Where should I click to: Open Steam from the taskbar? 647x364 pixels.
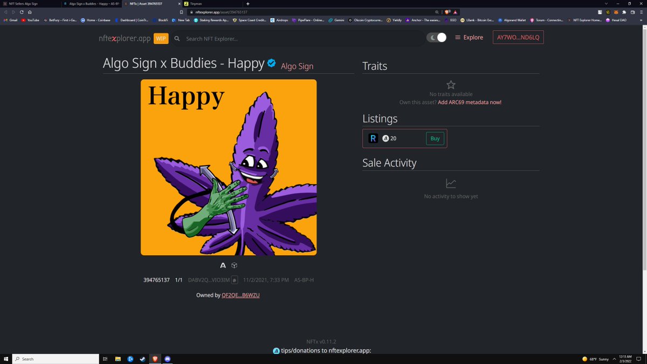(142, 359)
